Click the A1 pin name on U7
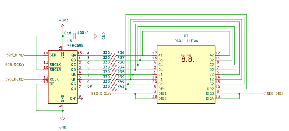Viewport: 289px width, 131px height. coord(161,55)
